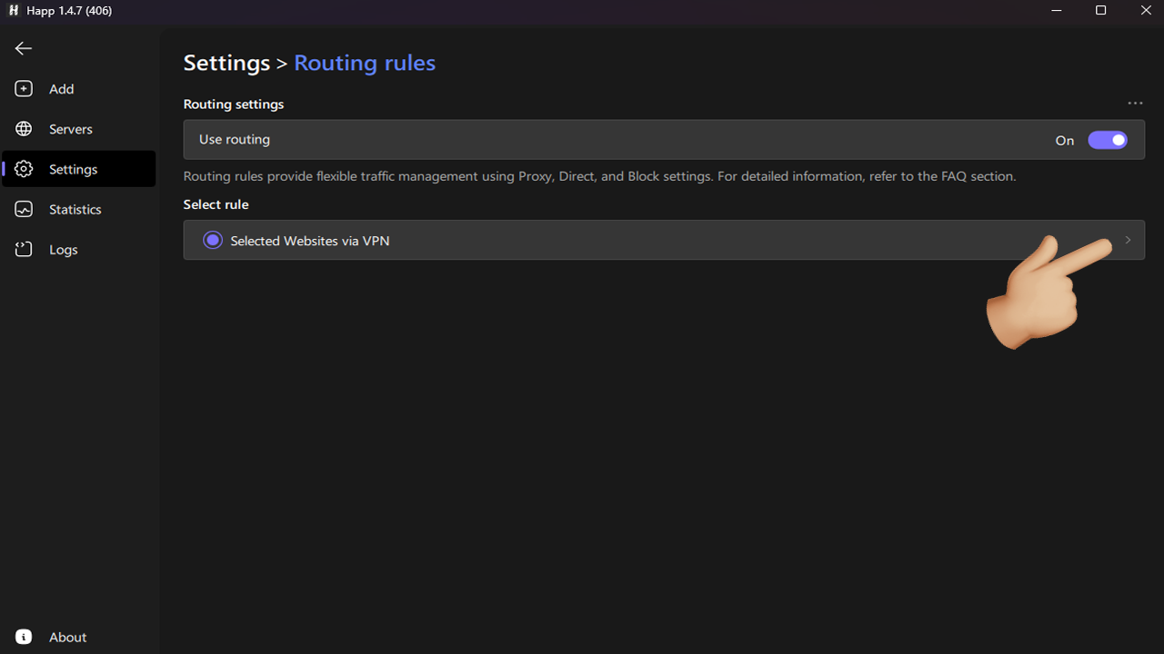Click the About info icon
Viewport: 1164px width, 654px height.
point(24,637)
